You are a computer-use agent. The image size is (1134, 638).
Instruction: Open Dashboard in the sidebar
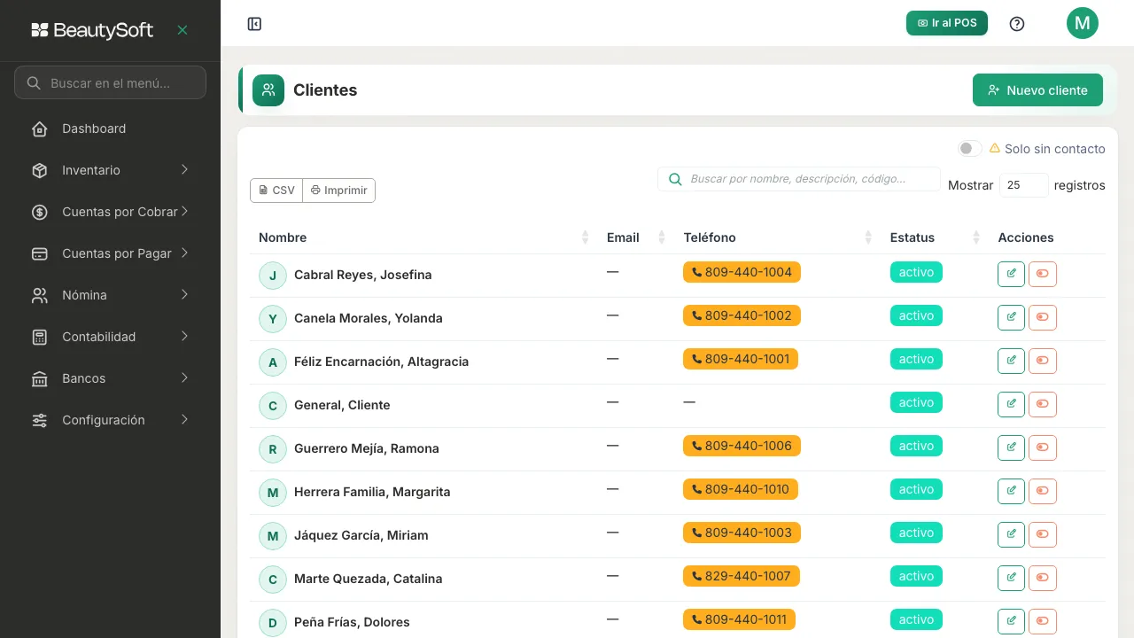(110, 128)
